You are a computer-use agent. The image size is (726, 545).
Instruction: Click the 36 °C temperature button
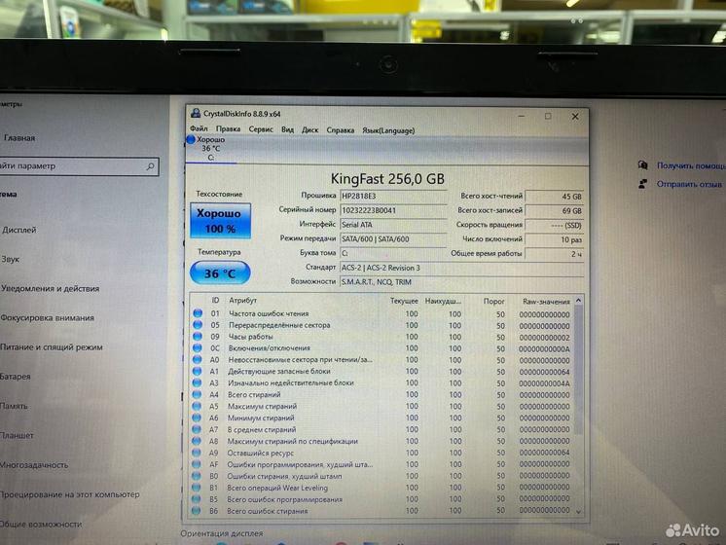(219, 273)
